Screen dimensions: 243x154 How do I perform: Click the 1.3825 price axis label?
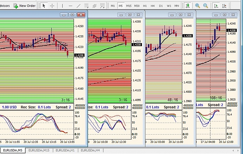pos(232,99)
